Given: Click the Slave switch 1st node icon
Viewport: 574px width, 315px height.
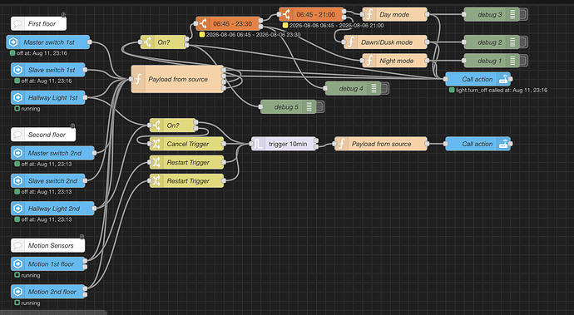Looking at the screenshot, I should tap(17, 70).
